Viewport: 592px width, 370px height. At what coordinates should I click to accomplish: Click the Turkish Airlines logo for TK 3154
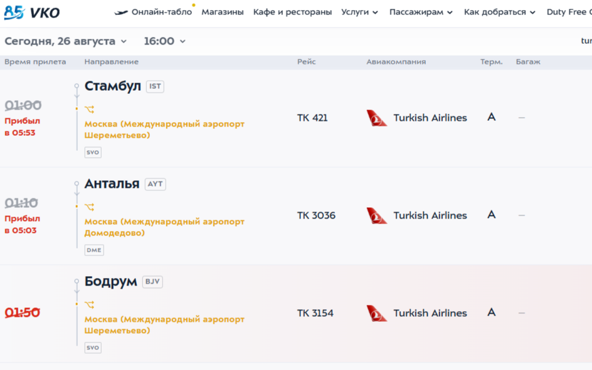(x=376, y=313)
